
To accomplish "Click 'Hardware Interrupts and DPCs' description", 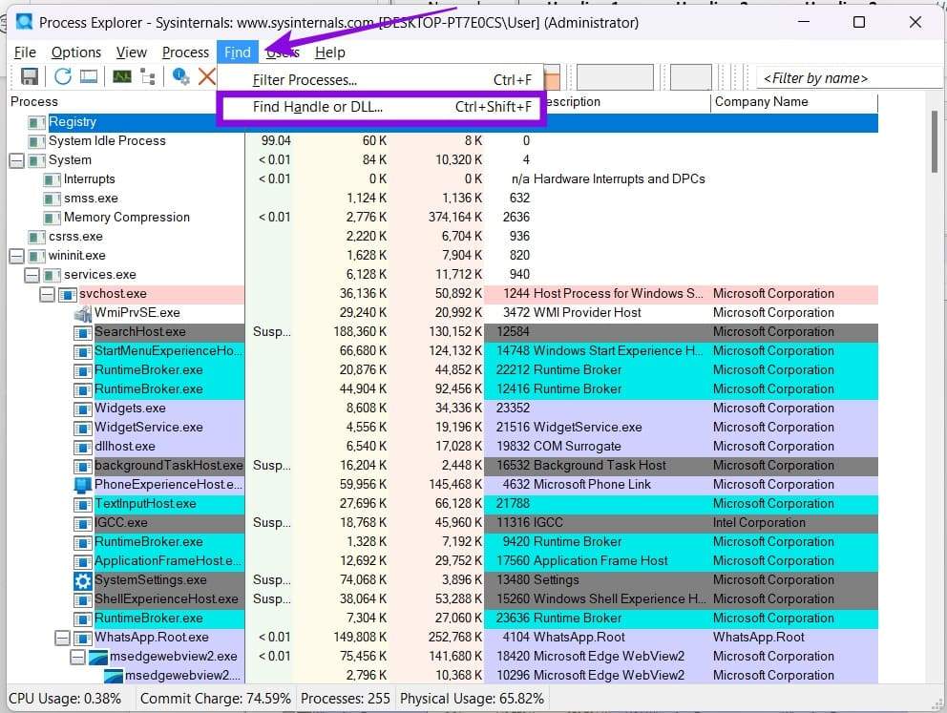I will pyautogui.click(x=619, y=179).
